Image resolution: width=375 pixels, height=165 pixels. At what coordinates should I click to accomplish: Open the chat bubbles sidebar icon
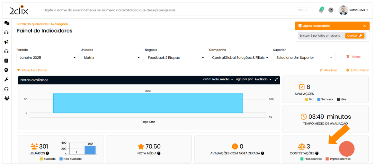pyautogui.click(x=6, y=23)
